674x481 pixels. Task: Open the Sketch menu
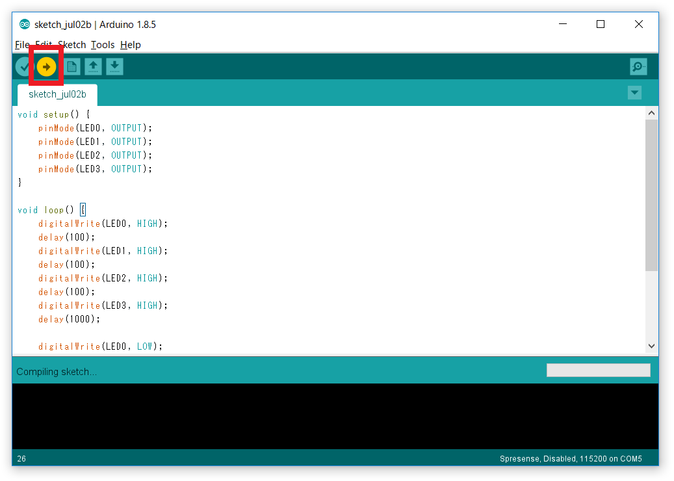coord(71,45)
